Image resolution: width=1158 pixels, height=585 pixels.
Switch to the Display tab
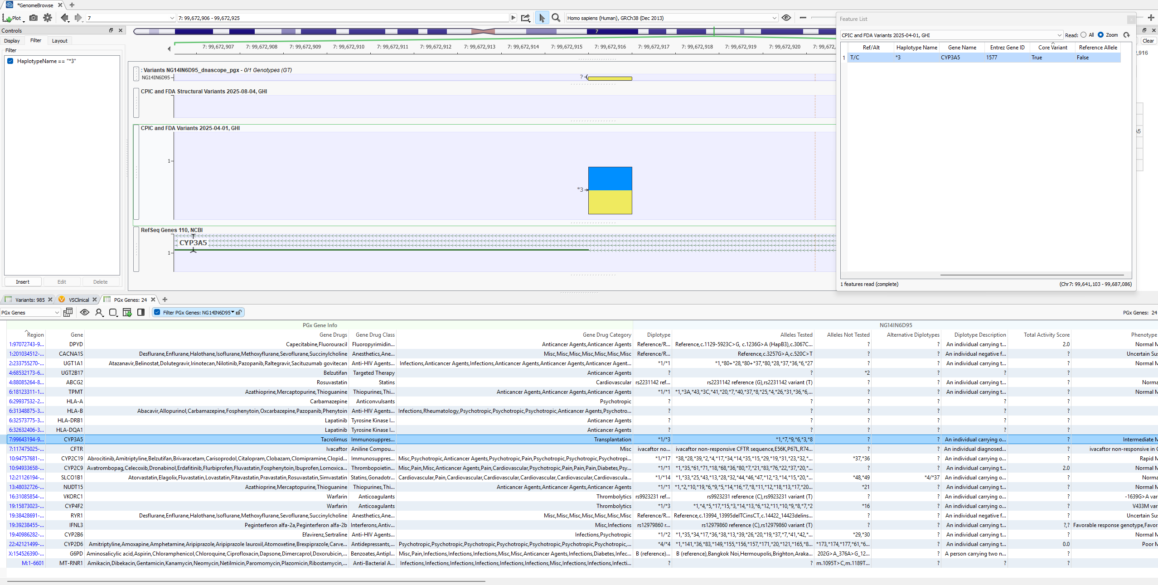[12, 41]
